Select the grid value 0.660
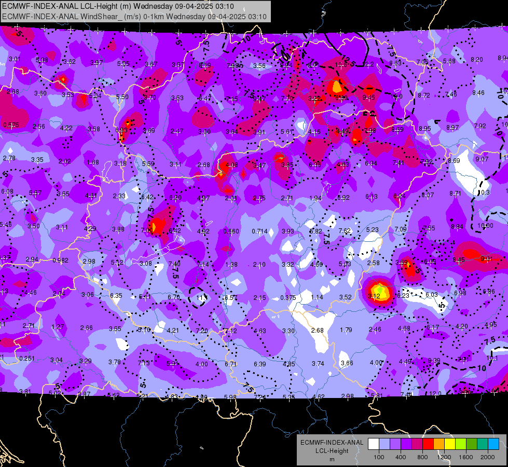 coord(231,231)
